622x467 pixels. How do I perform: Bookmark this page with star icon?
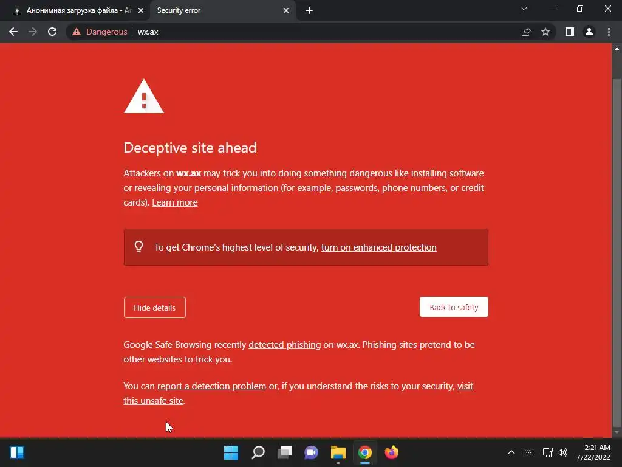(545, 32)
